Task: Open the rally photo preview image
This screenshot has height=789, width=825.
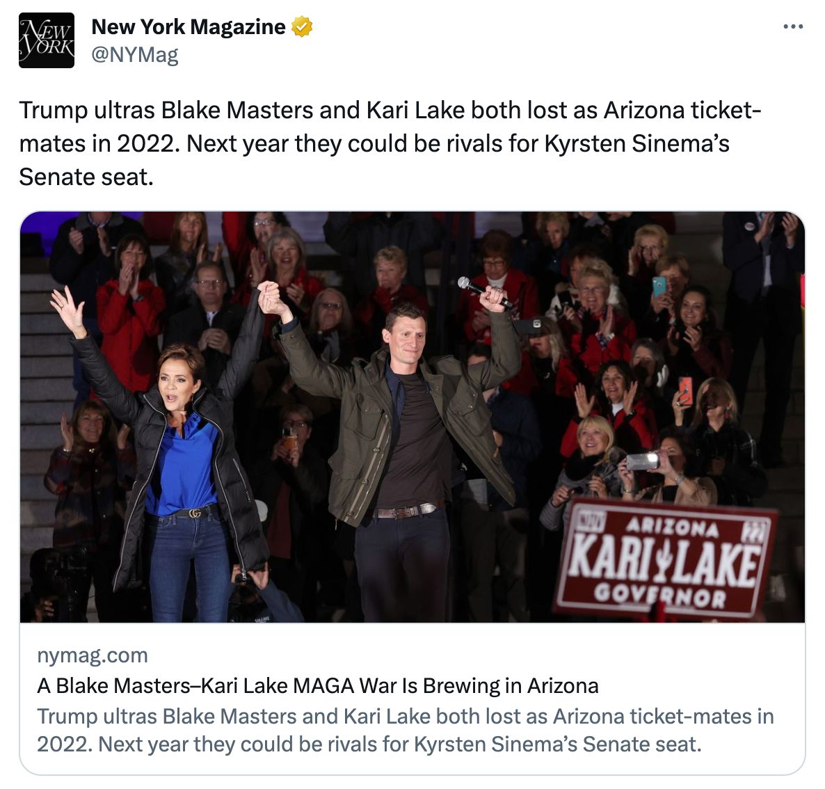Action: pyautogui.click(x=412, y=417)
